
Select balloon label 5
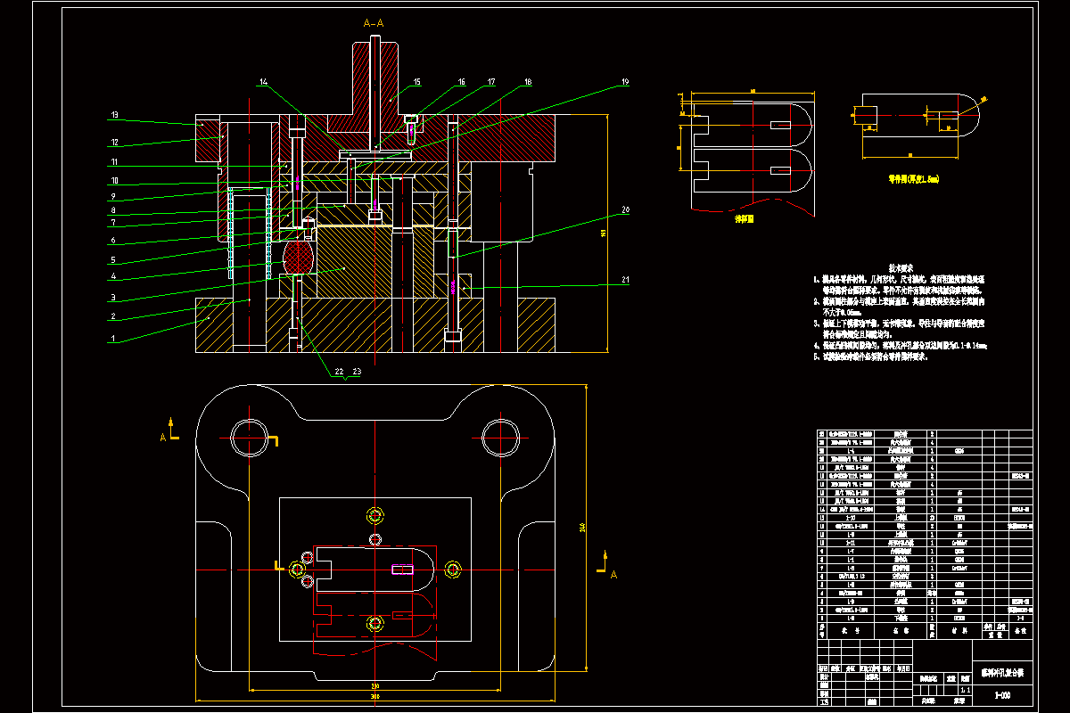(x=113, y=260)
